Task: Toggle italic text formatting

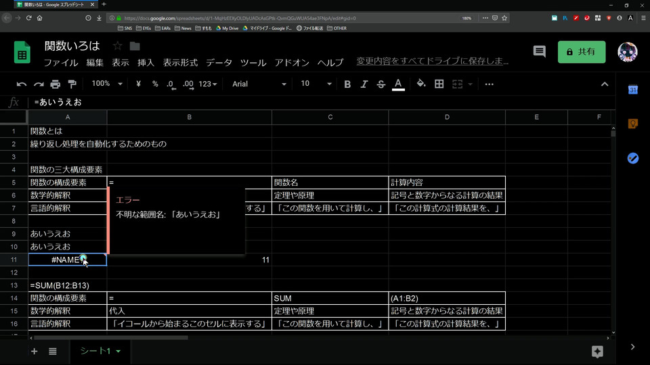Action: point(364,84)
